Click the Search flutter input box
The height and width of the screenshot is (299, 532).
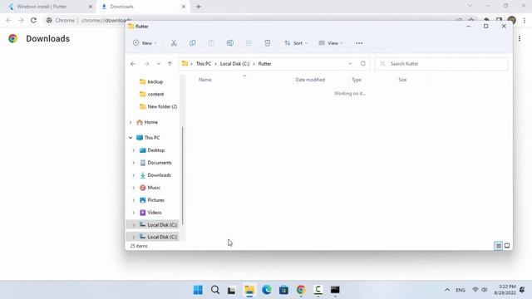point(441,64)
